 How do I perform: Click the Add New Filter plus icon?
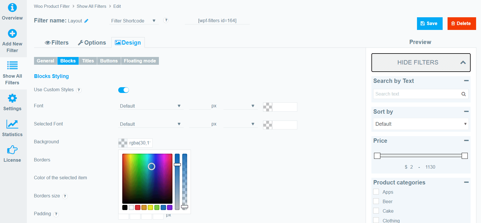[x=12, y=33]
